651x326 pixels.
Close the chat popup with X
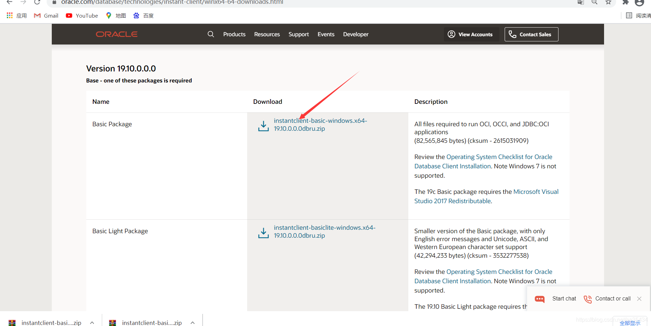639,299
